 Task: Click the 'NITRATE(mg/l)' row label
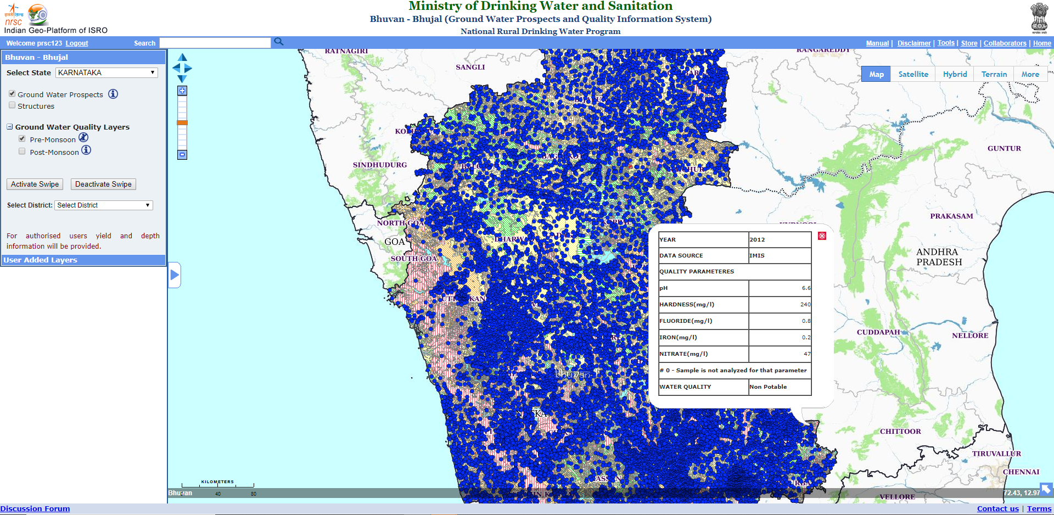[683, 354]
